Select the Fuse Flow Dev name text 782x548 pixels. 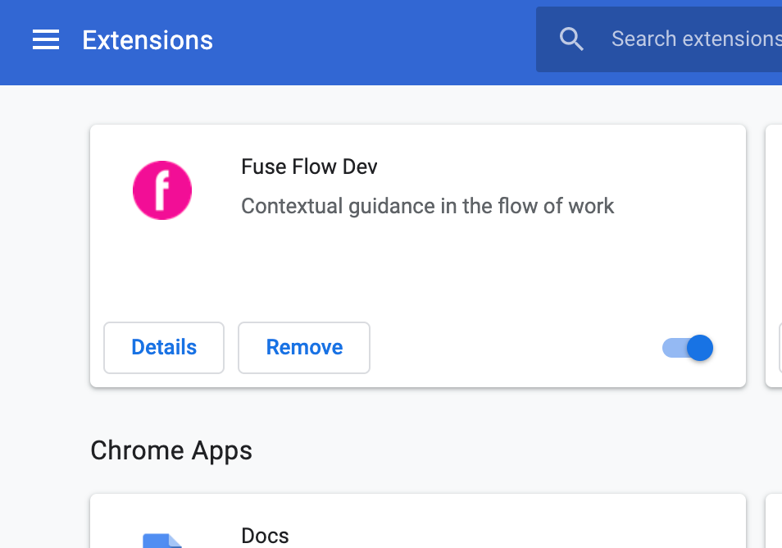pos(309,167)
